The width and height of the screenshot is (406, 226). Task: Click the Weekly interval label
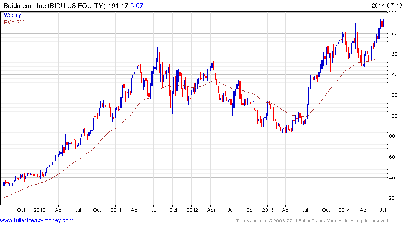12,15
